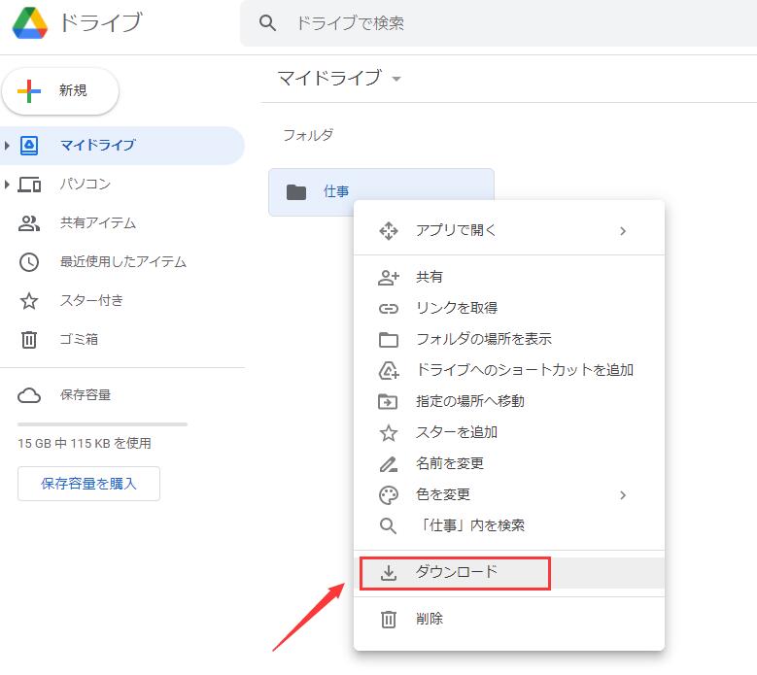Click the 仕事 folder icon
The image size is (757, 675).
[x=296, y=192]
